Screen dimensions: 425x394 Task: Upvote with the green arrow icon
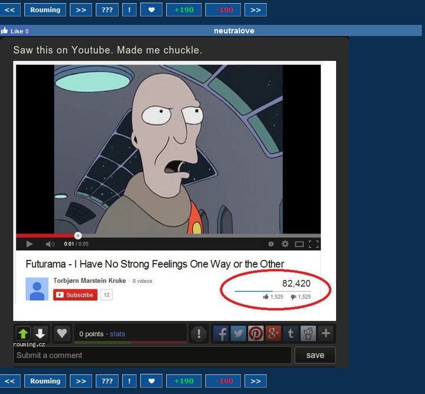coord(23,333)
